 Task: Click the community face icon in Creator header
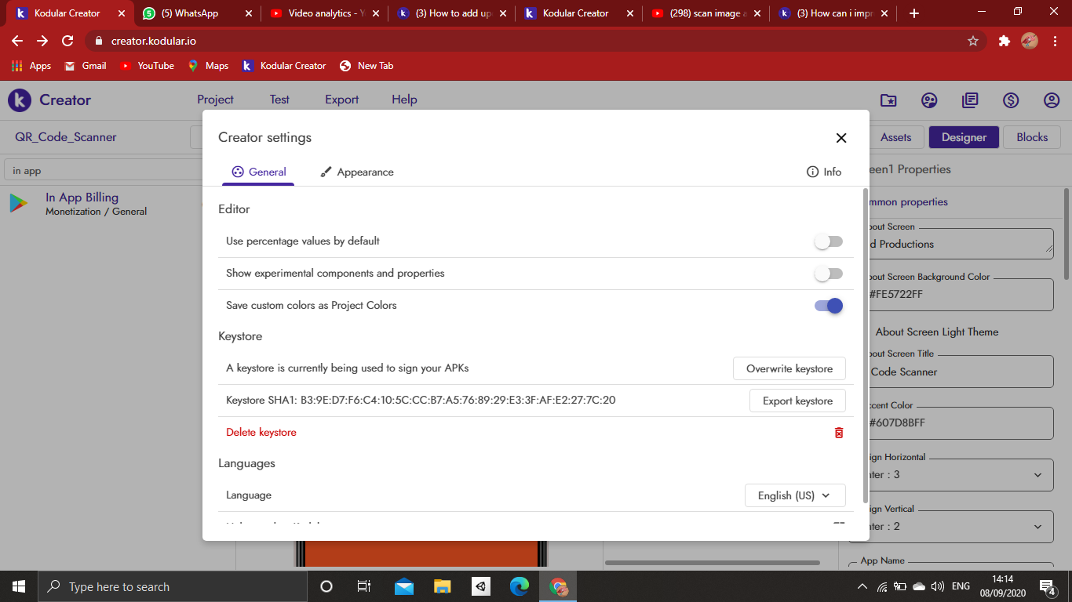(929, 100)
